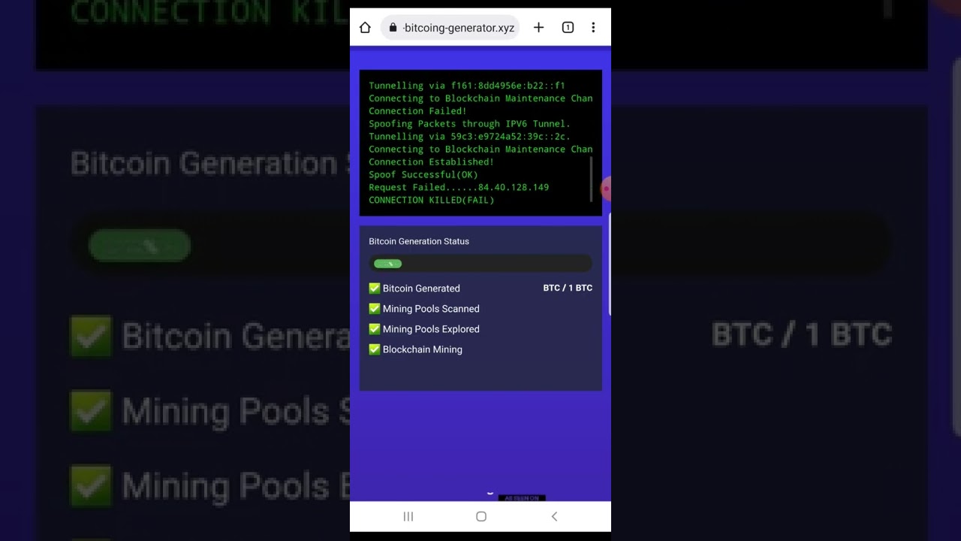Tap the red floating recorder bubble
This screenshot has width=961, height=541.
(x=606, y=189)
